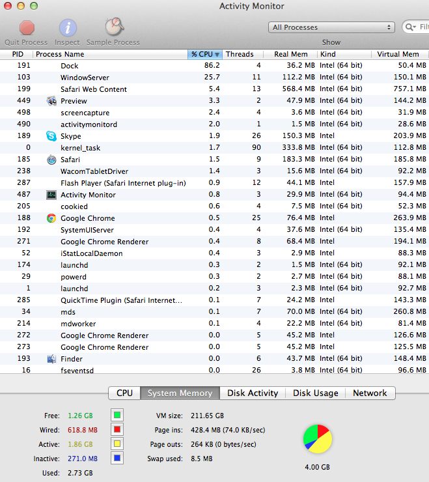
Task: Select the activitymonitord process row
Action: 215,124
